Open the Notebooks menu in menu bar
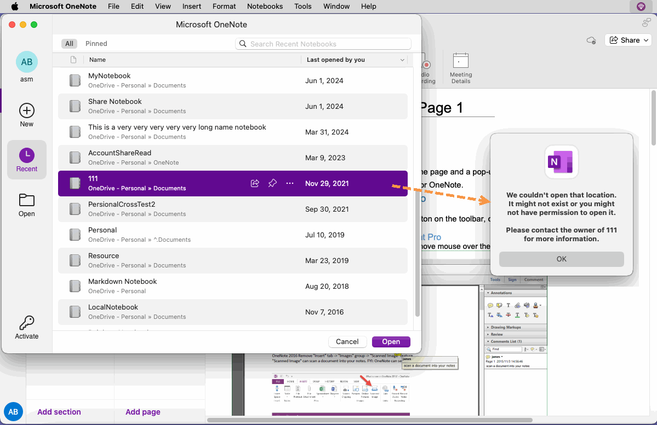Screen dimensions: 657x425 (x=265, y=6)
